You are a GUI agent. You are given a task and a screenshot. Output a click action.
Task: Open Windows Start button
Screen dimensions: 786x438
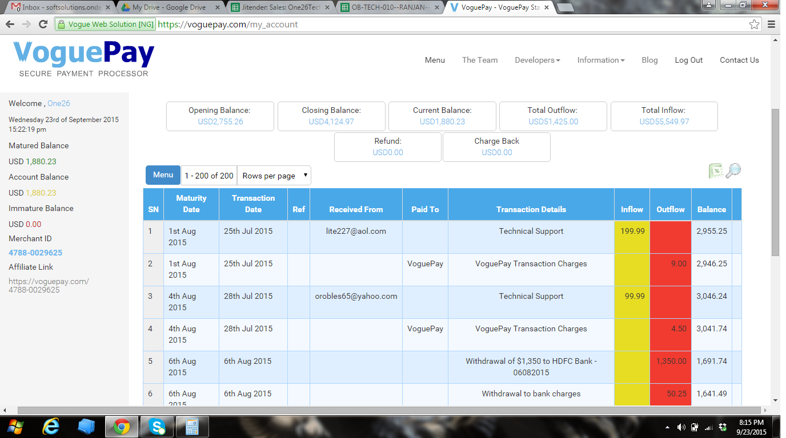(x=15, y=427)
